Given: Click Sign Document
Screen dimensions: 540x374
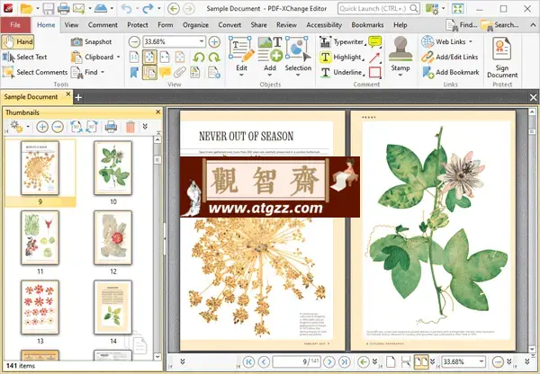Looking at the screenshot, I should (502, 58).
